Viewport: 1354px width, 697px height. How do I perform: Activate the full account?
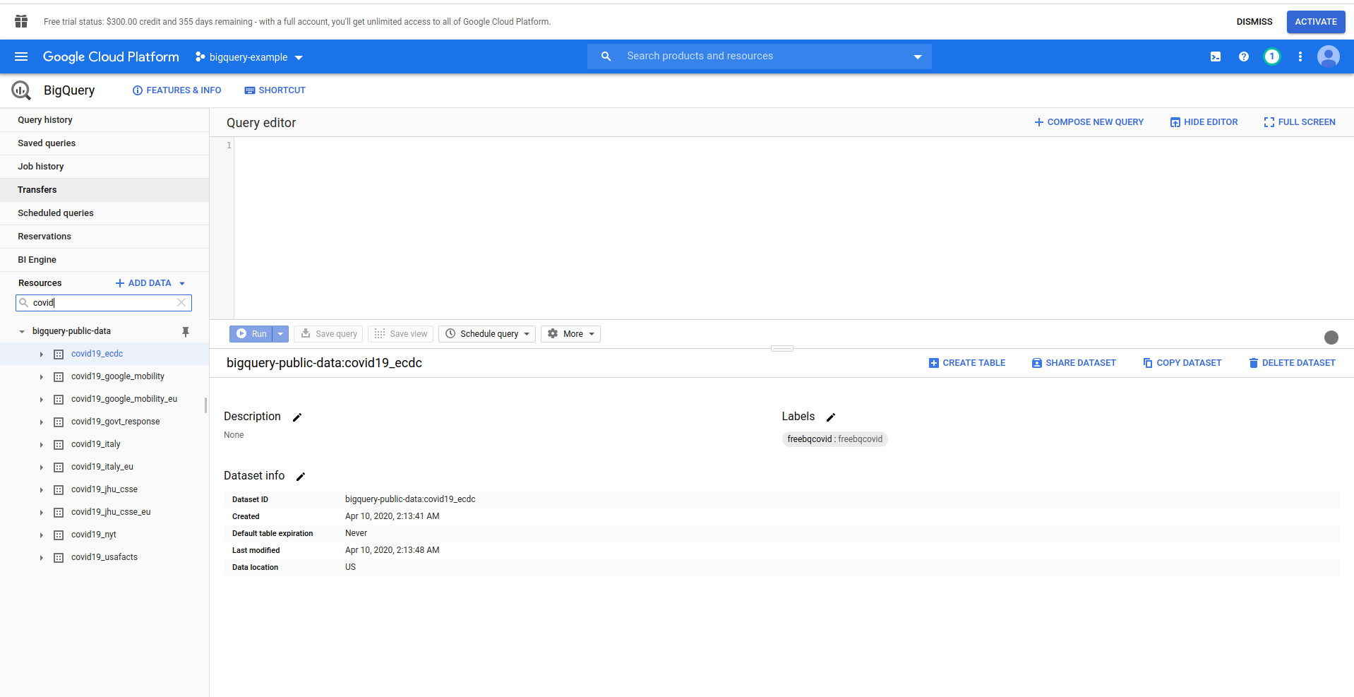pyautogui.click(x=1316, y=22)
